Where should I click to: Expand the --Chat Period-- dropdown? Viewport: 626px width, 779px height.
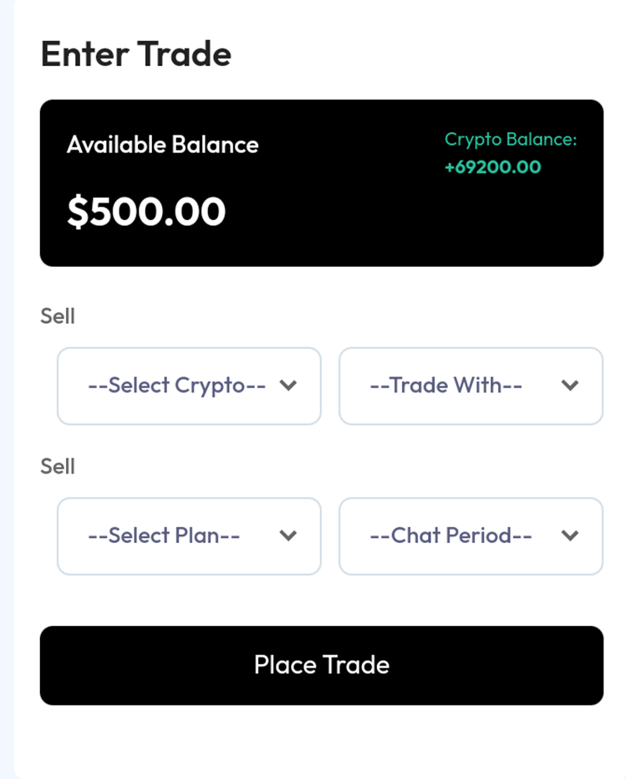click(451, 536)
